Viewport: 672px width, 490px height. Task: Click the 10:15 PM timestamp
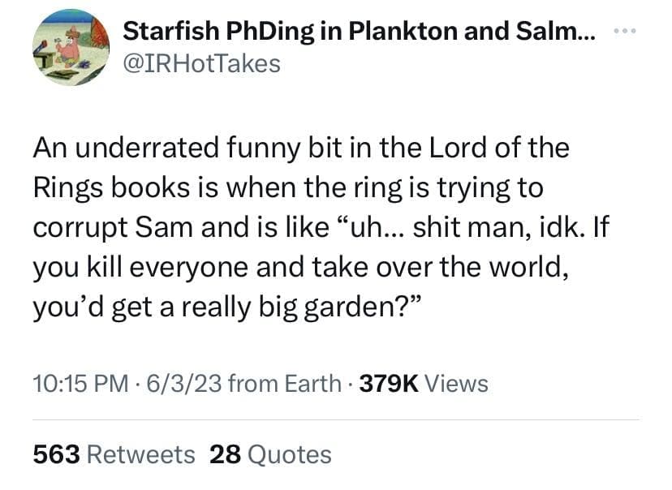[x=78, y=383]
